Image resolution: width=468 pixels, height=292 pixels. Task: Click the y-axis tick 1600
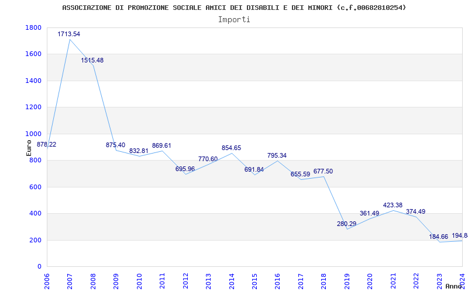point(33,54)
